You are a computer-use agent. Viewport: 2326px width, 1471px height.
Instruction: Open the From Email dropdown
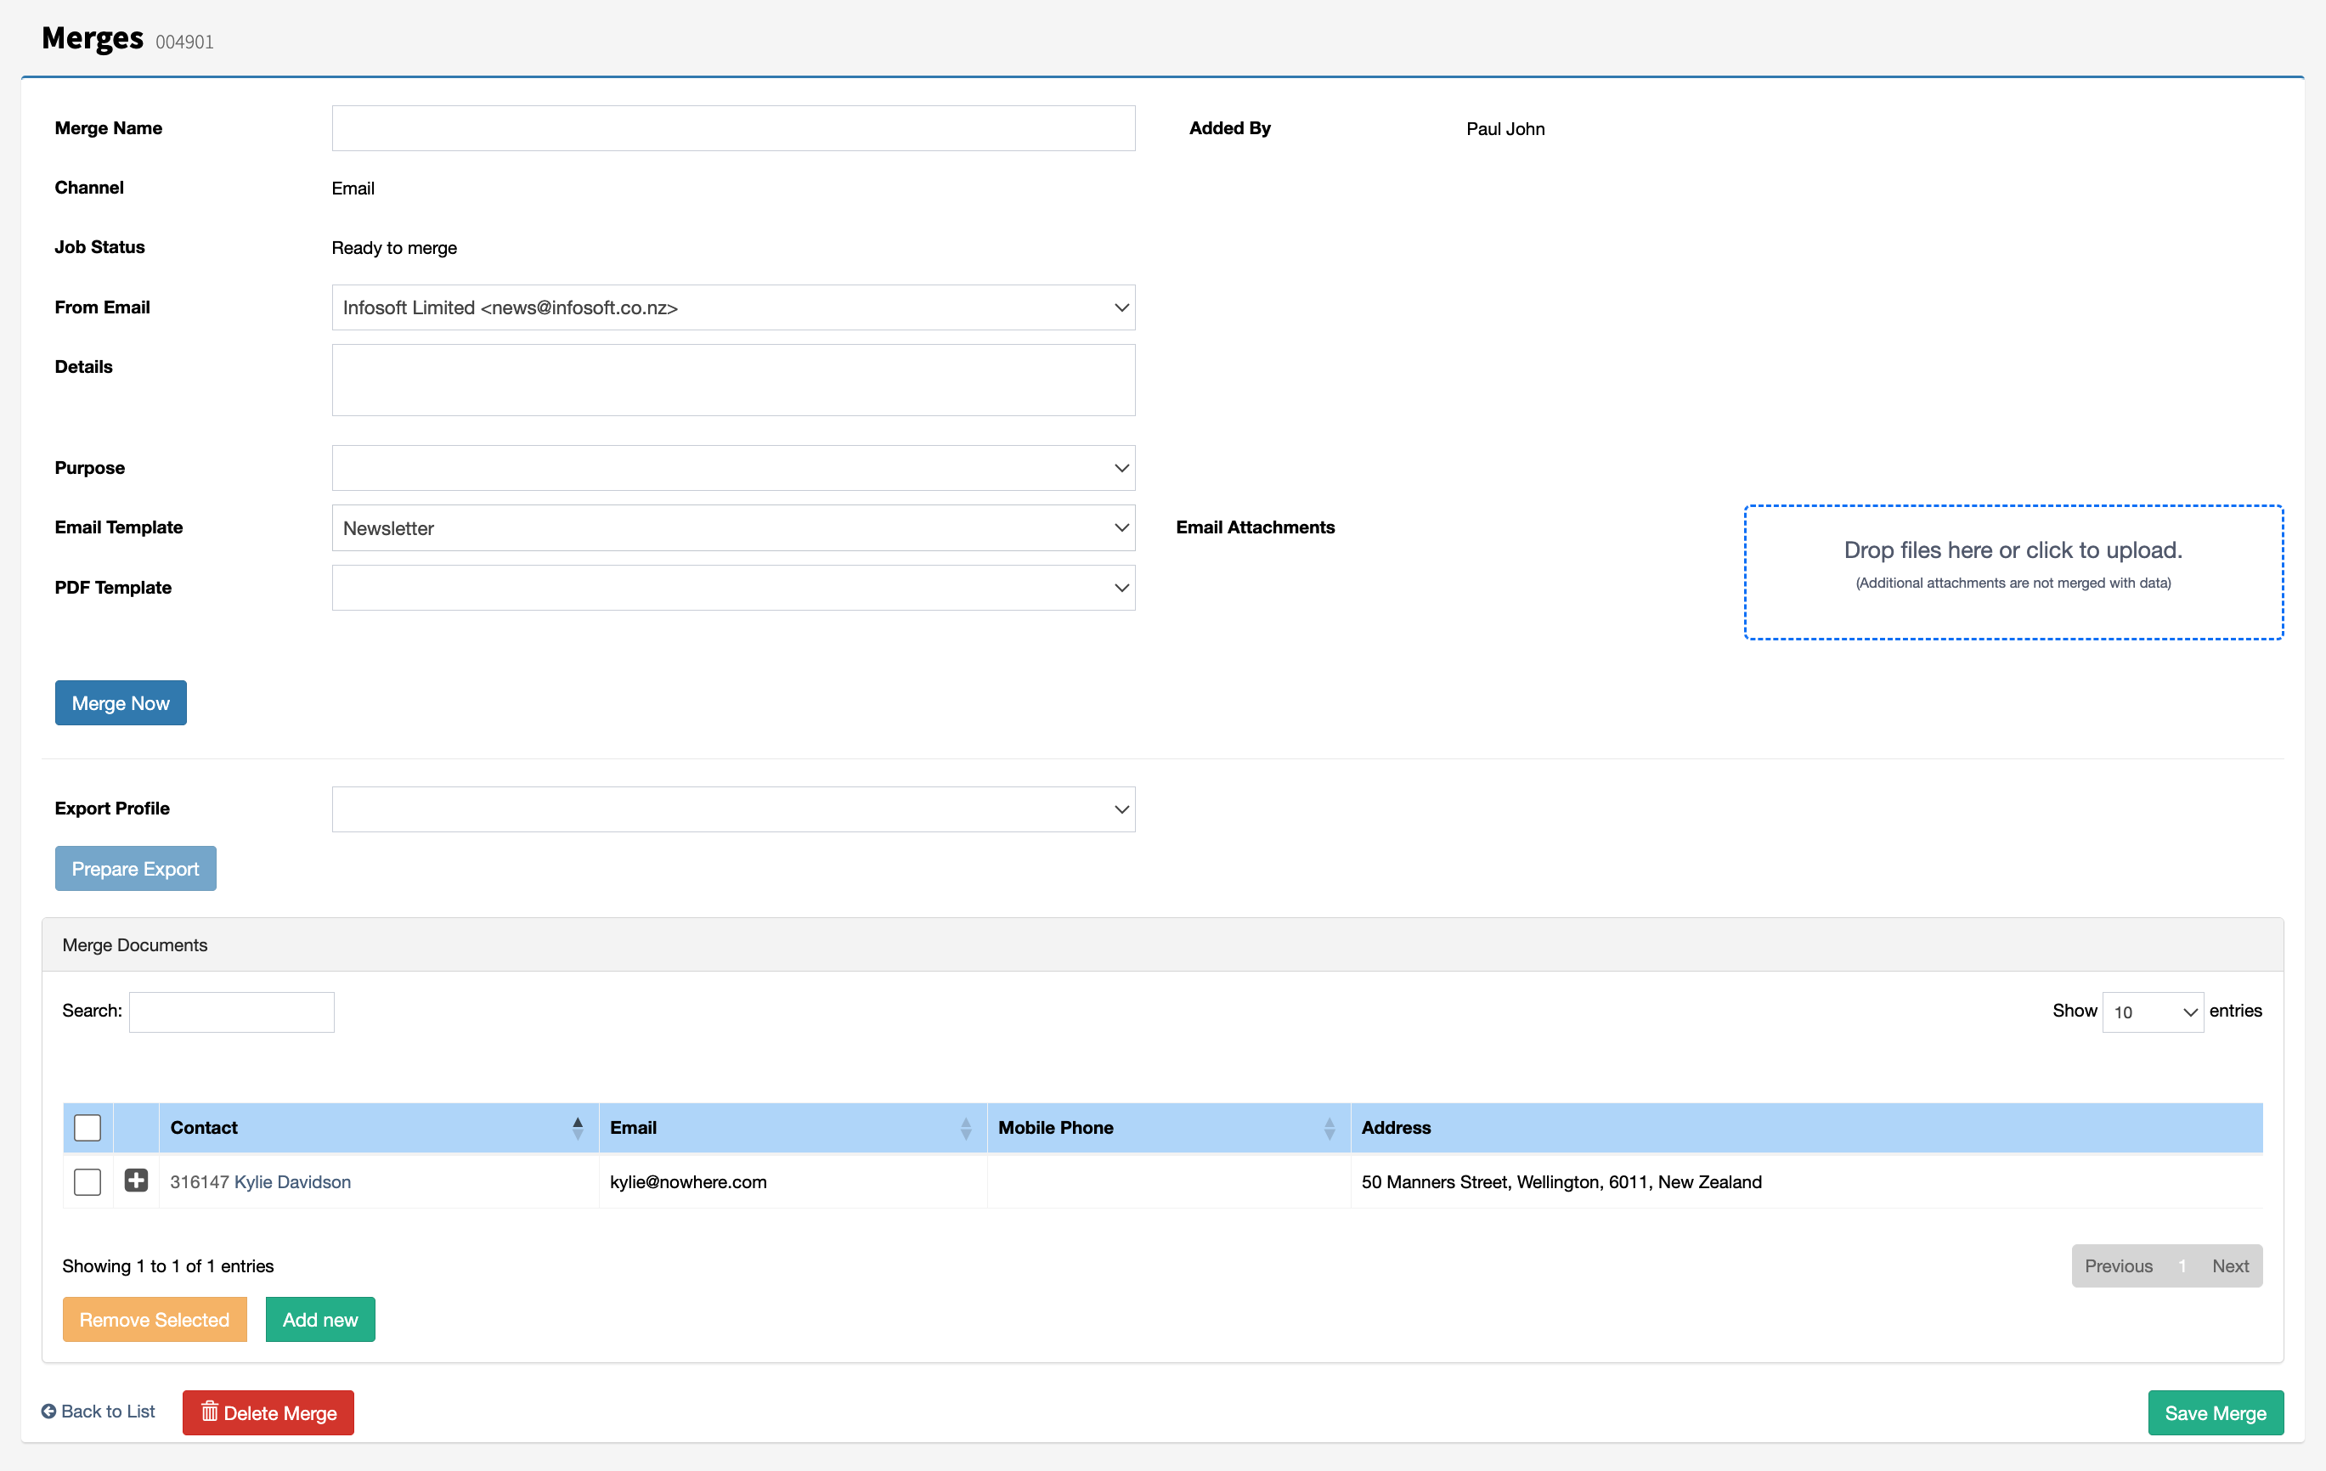click(733, 307)
